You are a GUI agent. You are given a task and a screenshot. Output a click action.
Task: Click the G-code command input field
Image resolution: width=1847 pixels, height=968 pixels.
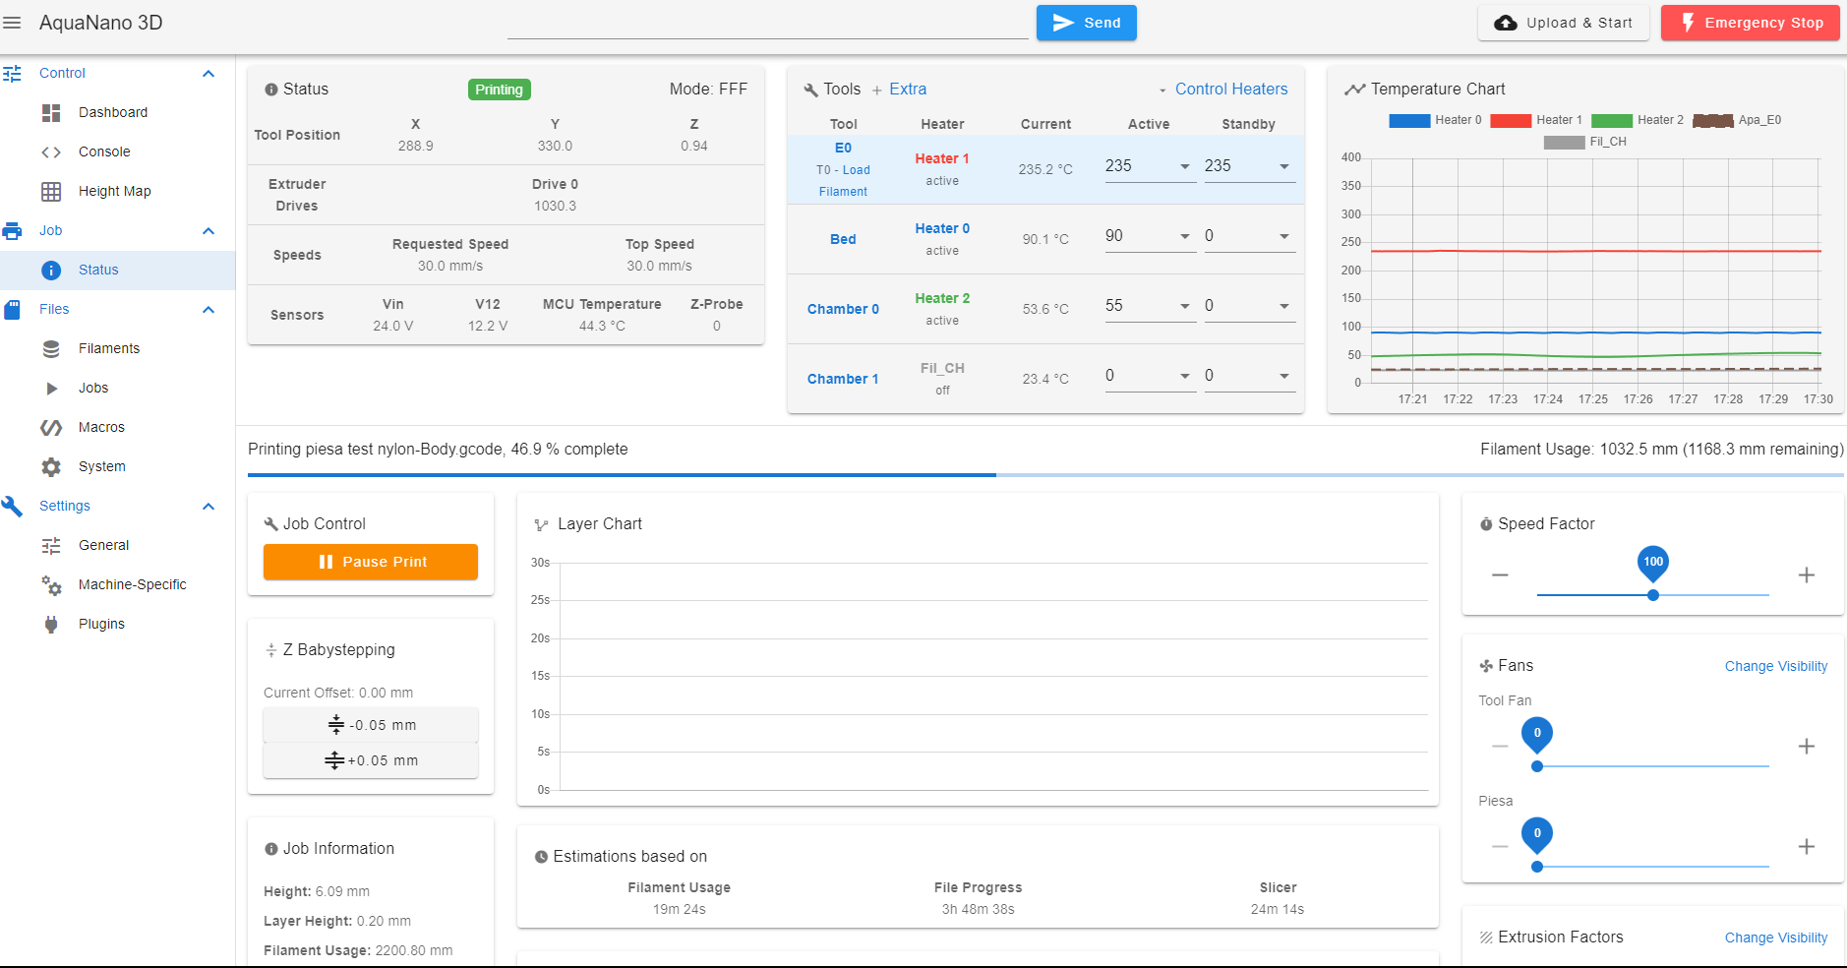tap(767, 24)
